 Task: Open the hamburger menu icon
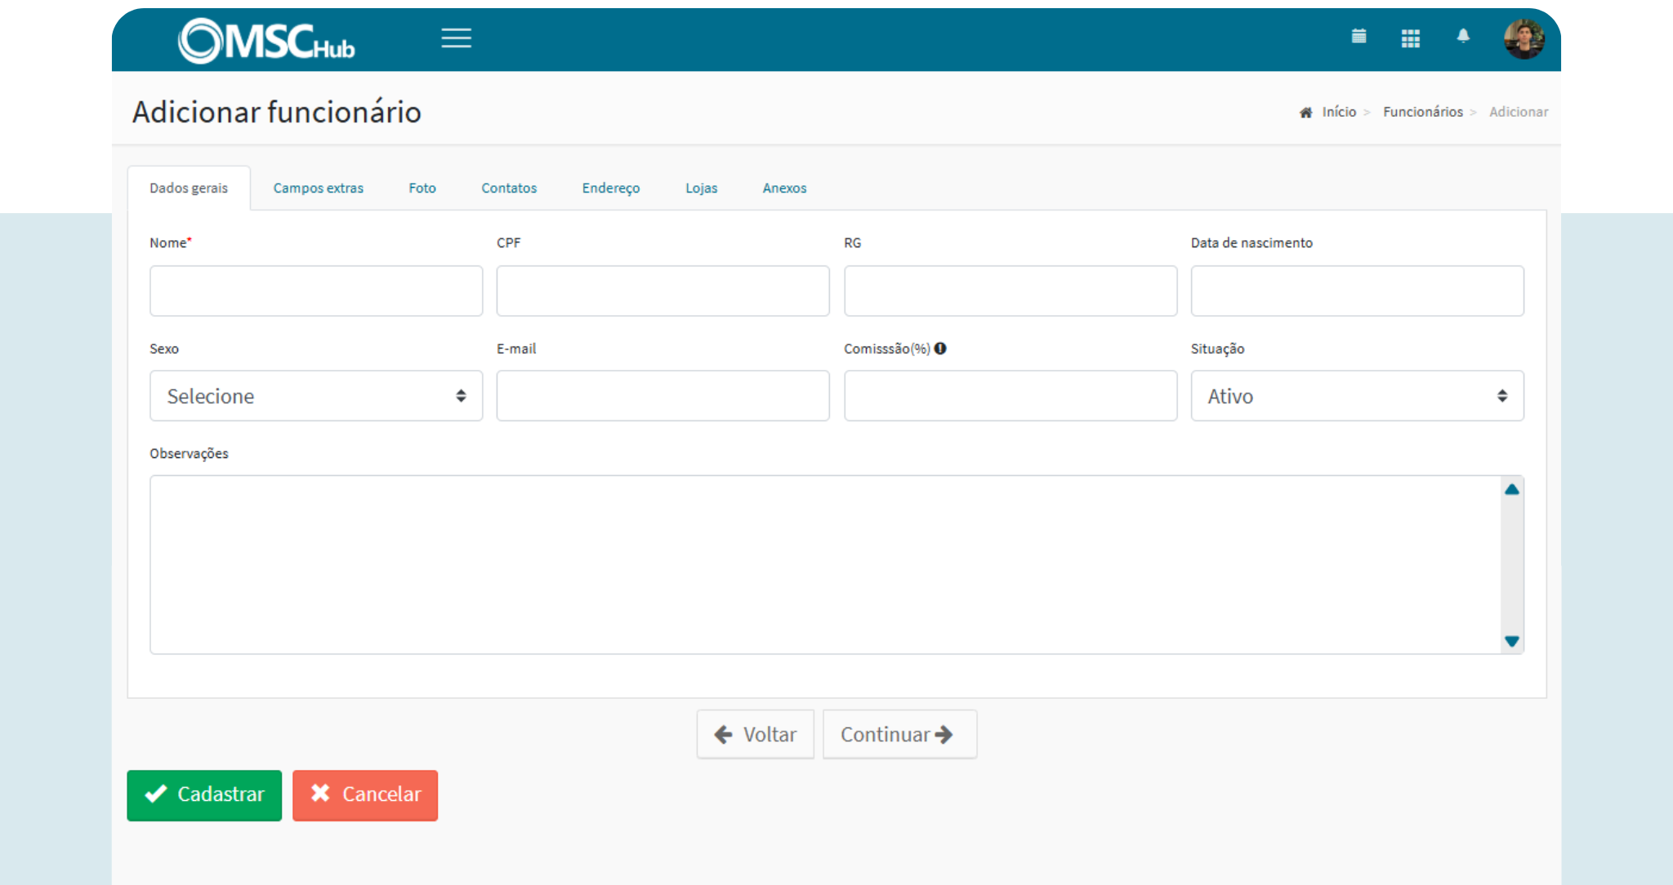(x=456, y=38)
